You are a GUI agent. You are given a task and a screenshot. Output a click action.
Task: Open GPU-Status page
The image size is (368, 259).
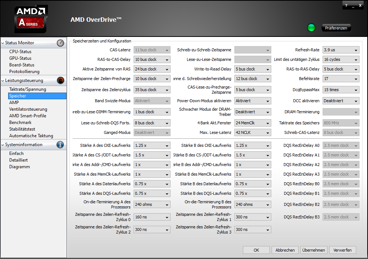20,58
